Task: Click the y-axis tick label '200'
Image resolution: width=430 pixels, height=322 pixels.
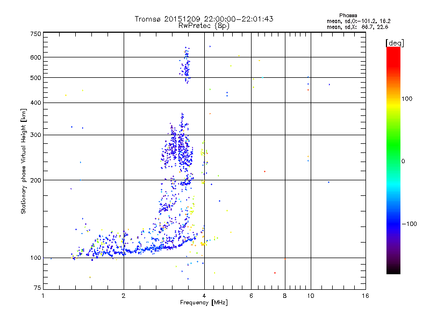Action: (x=35, y=180)
